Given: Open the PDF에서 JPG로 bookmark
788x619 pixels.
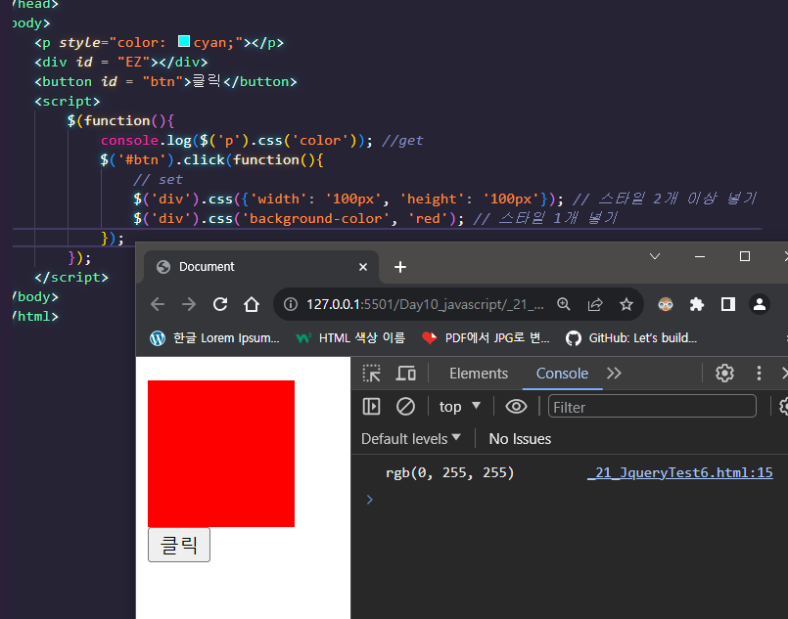Looking at the screenshot, I should pos(486,338).
